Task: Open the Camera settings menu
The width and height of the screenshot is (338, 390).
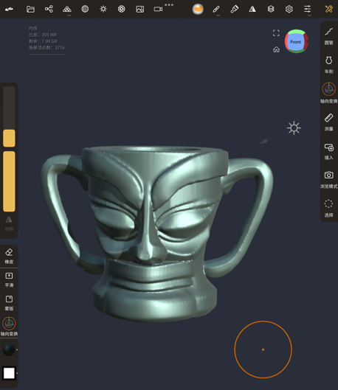Action: [x=158, y=9]
